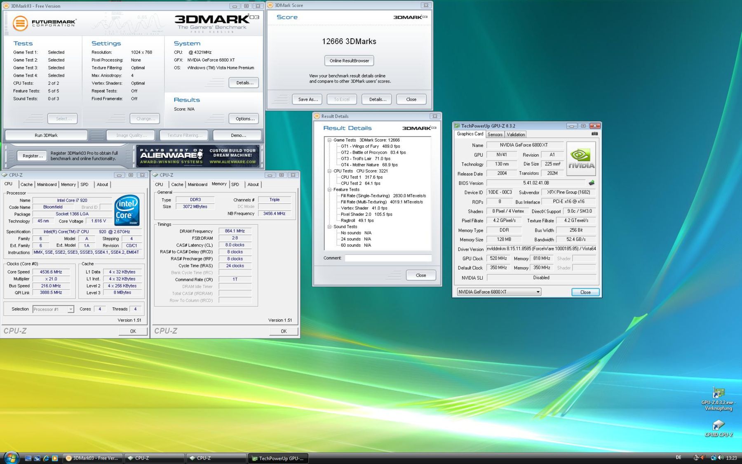Viewport: 742px width, 464px height.
Task: Collapse the Feature Tests tree node
Action: pos(329,190)
